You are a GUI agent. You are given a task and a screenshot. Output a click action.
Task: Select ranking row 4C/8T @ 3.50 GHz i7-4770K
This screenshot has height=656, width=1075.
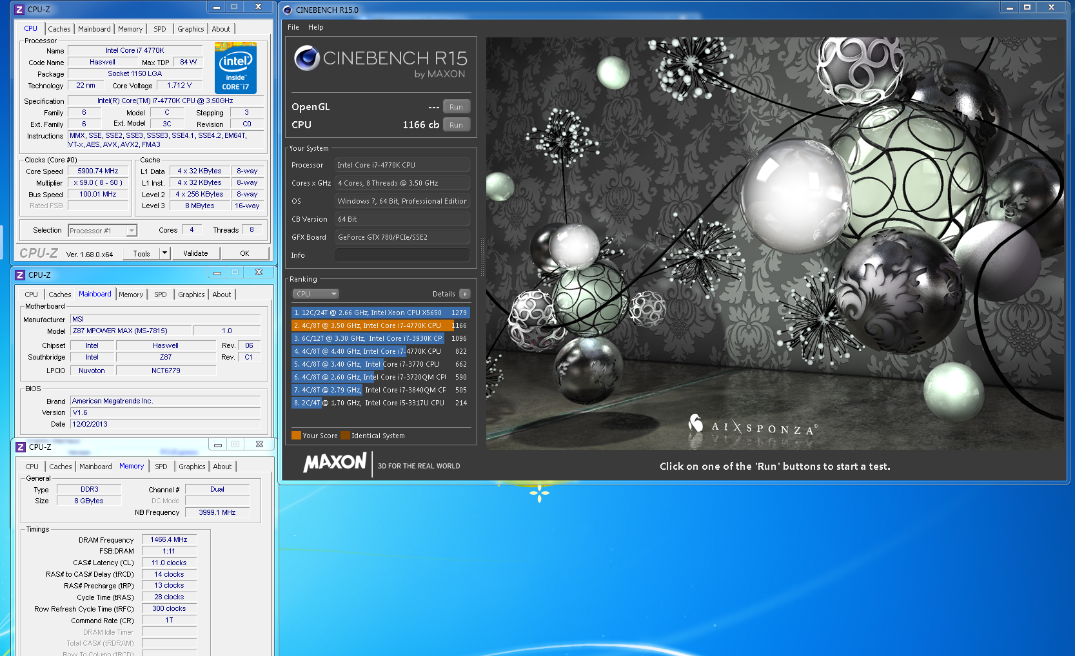click(x=380, y=325)
